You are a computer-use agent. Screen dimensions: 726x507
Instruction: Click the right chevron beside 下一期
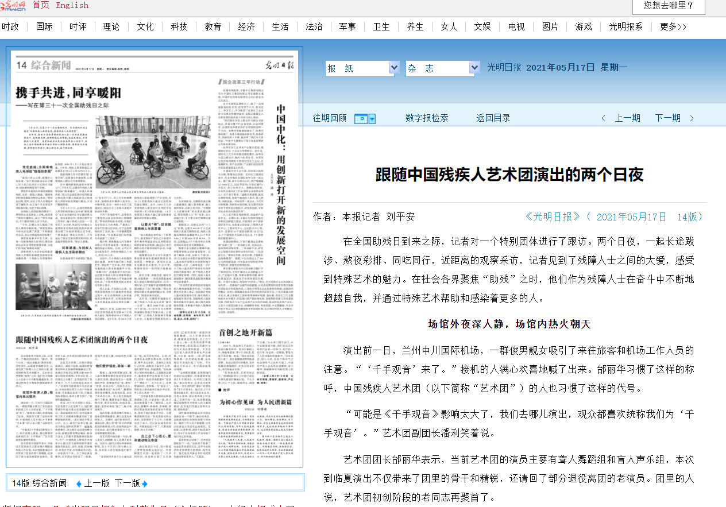click(692, 118)
